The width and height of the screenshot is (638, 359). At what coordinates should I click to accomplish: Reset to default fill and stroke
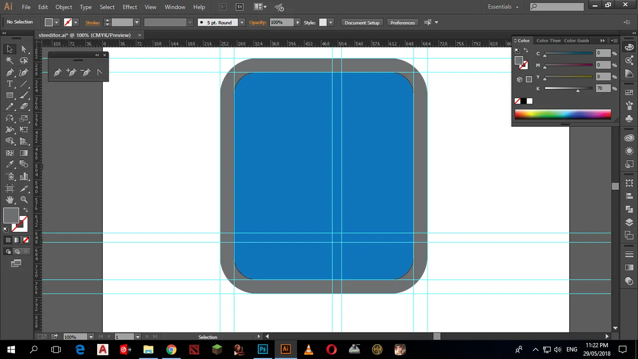[5, 230]
